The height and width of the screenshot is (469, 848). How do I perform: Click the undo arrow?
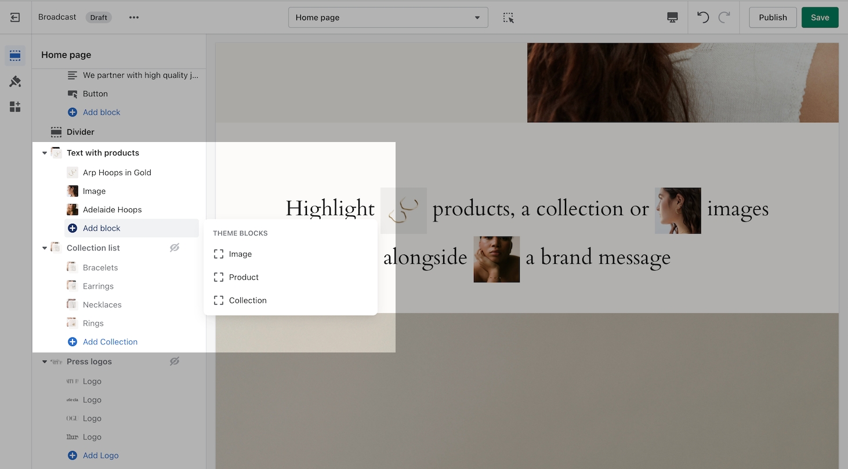[x=703, y=17]
